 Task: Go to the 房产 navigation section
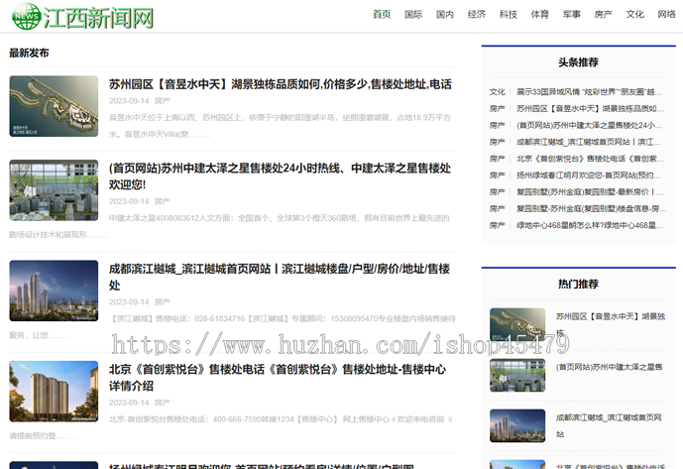[604, 15]
